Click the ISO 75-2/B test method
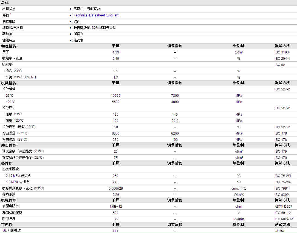 click(x=283, y=176)
